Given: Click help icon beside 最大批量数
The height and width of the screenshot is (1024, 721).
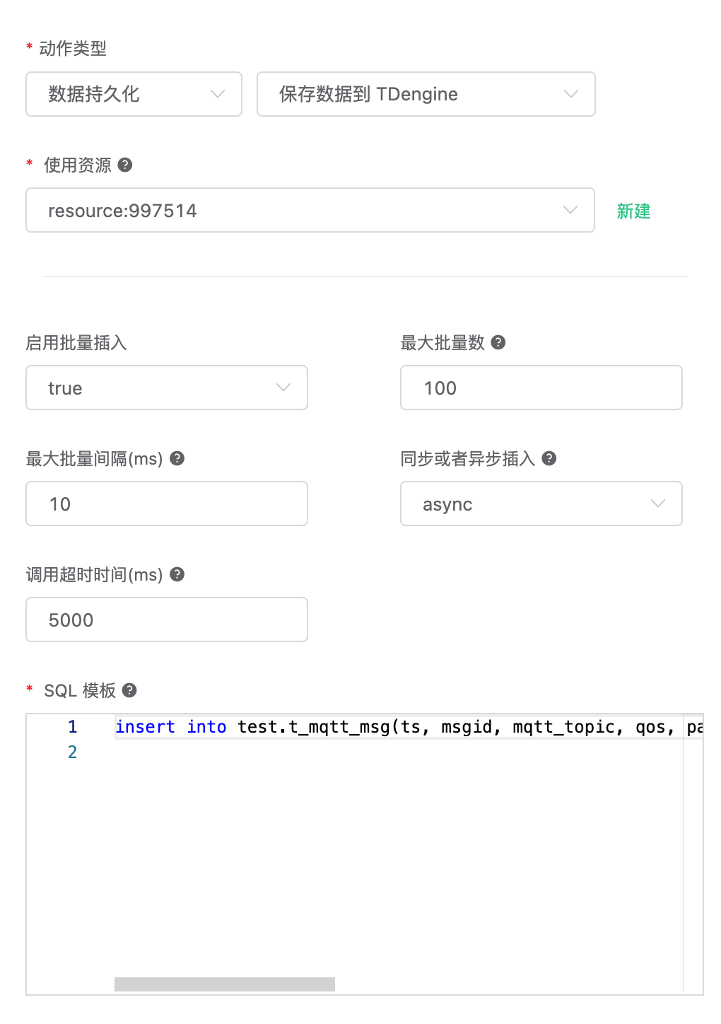Looking at the screenshot, I should 498,342.
